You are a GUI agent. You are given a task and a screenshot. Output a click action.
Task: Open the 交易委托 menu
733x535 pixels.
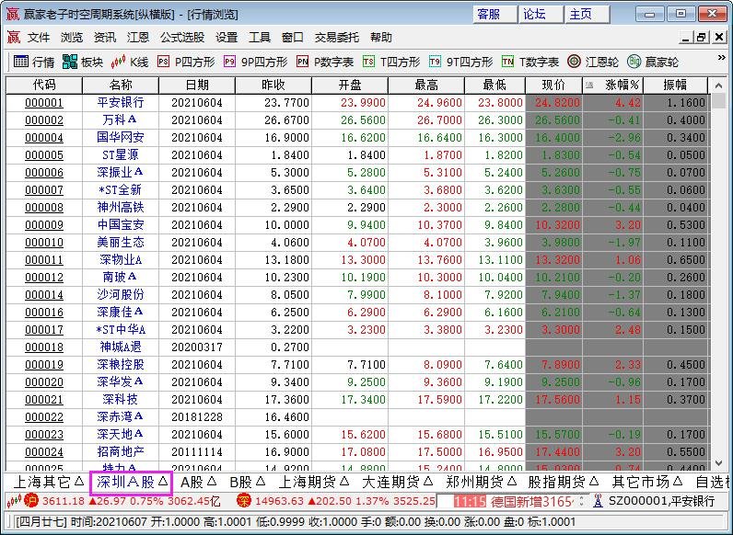pos(337,38)
